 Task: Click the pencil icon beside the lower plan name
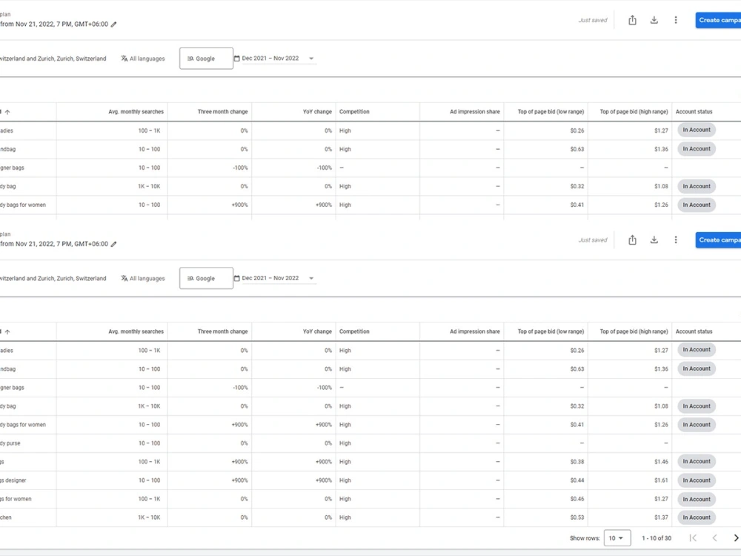(x=113, y=244)
